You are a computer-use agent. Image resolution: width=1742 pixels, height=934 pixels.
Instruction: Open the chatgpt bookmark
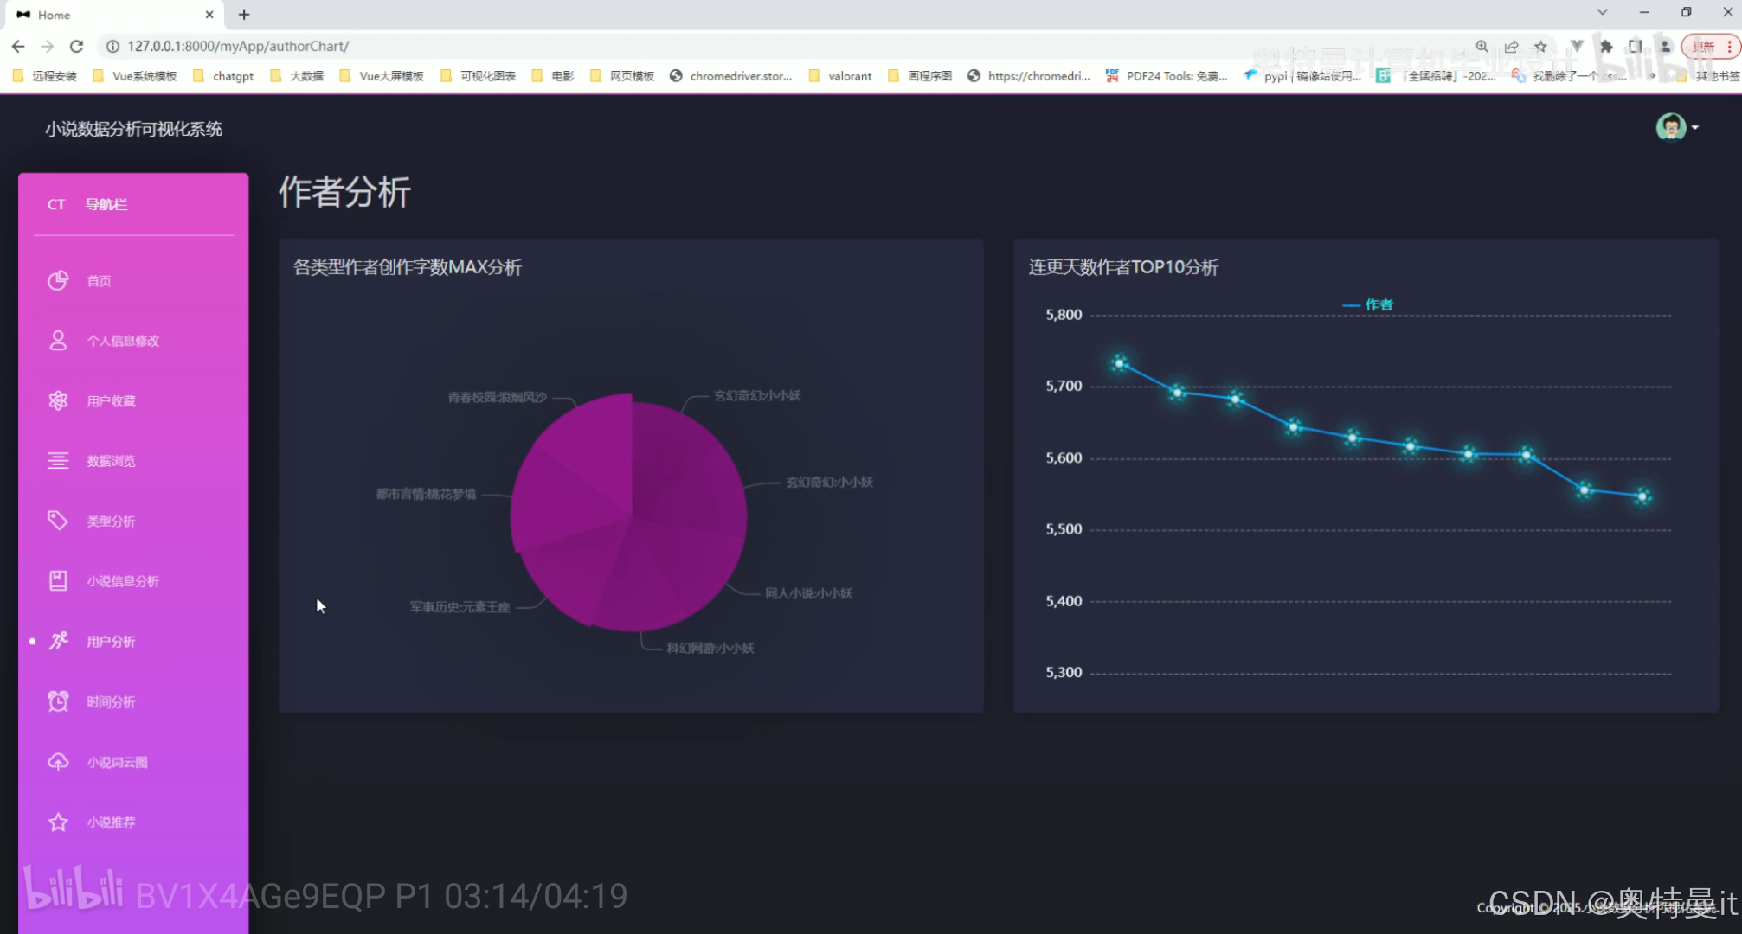232,75
